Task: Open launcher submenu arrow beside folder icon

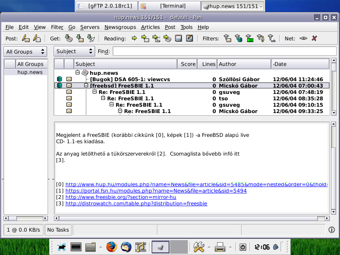Action: [101, 247]
